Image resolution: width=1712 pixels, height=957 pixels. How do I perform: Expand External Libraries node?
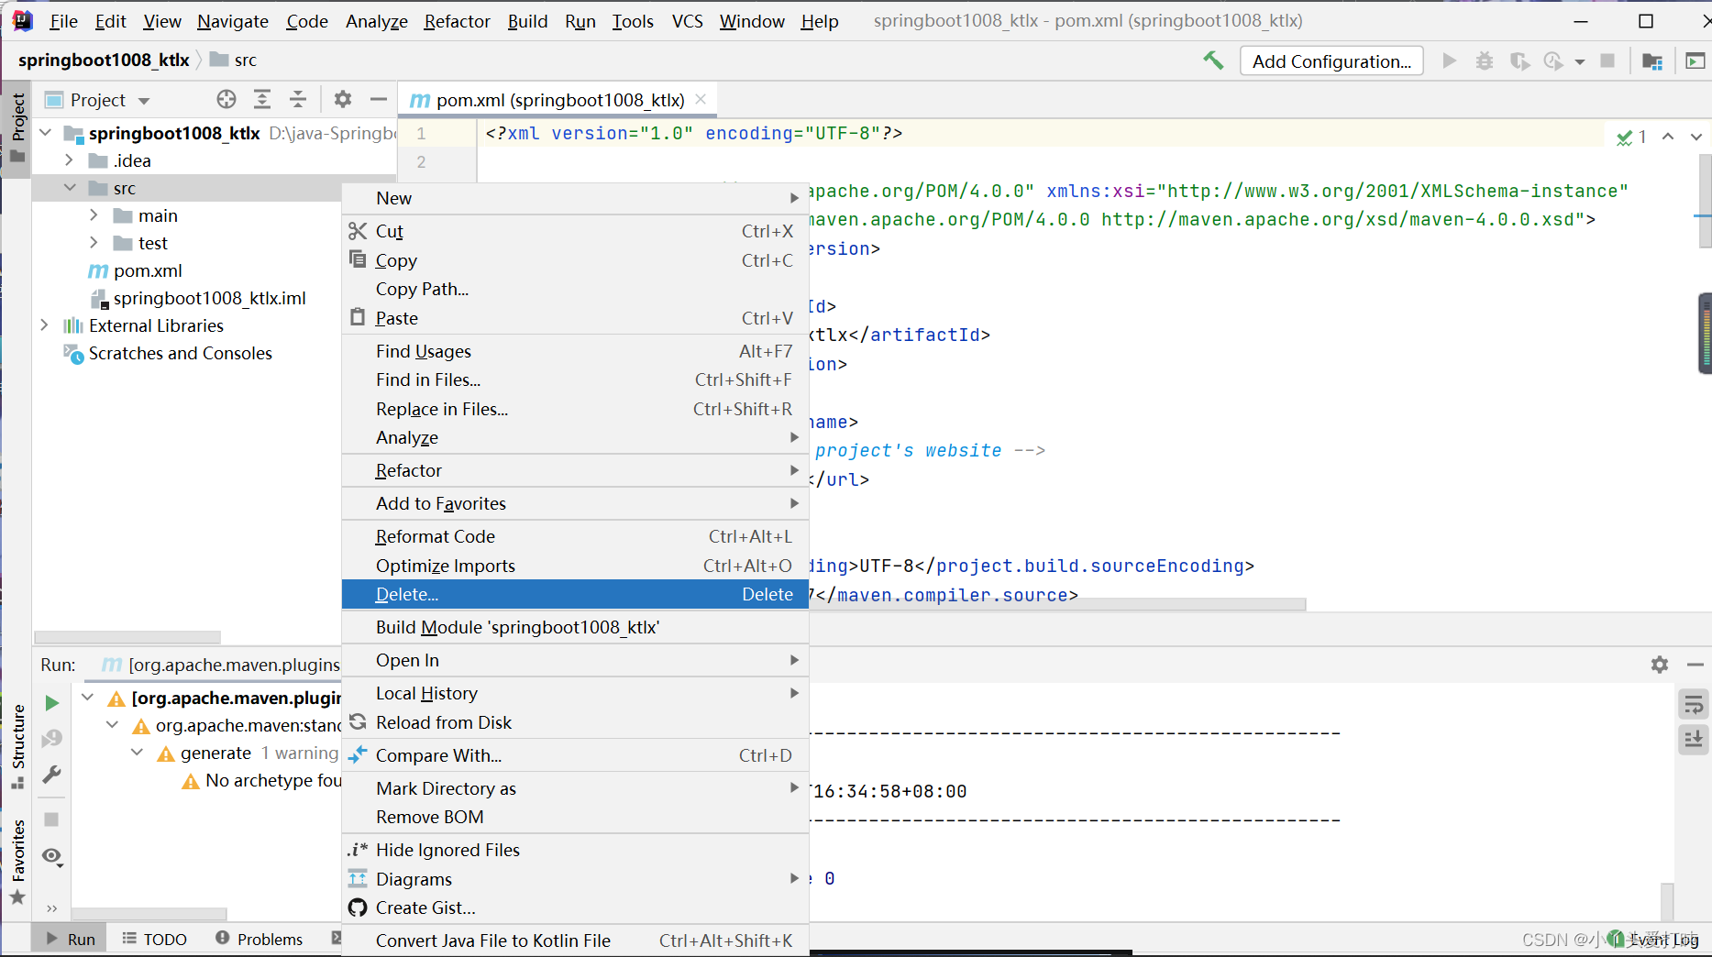(45, 325)
